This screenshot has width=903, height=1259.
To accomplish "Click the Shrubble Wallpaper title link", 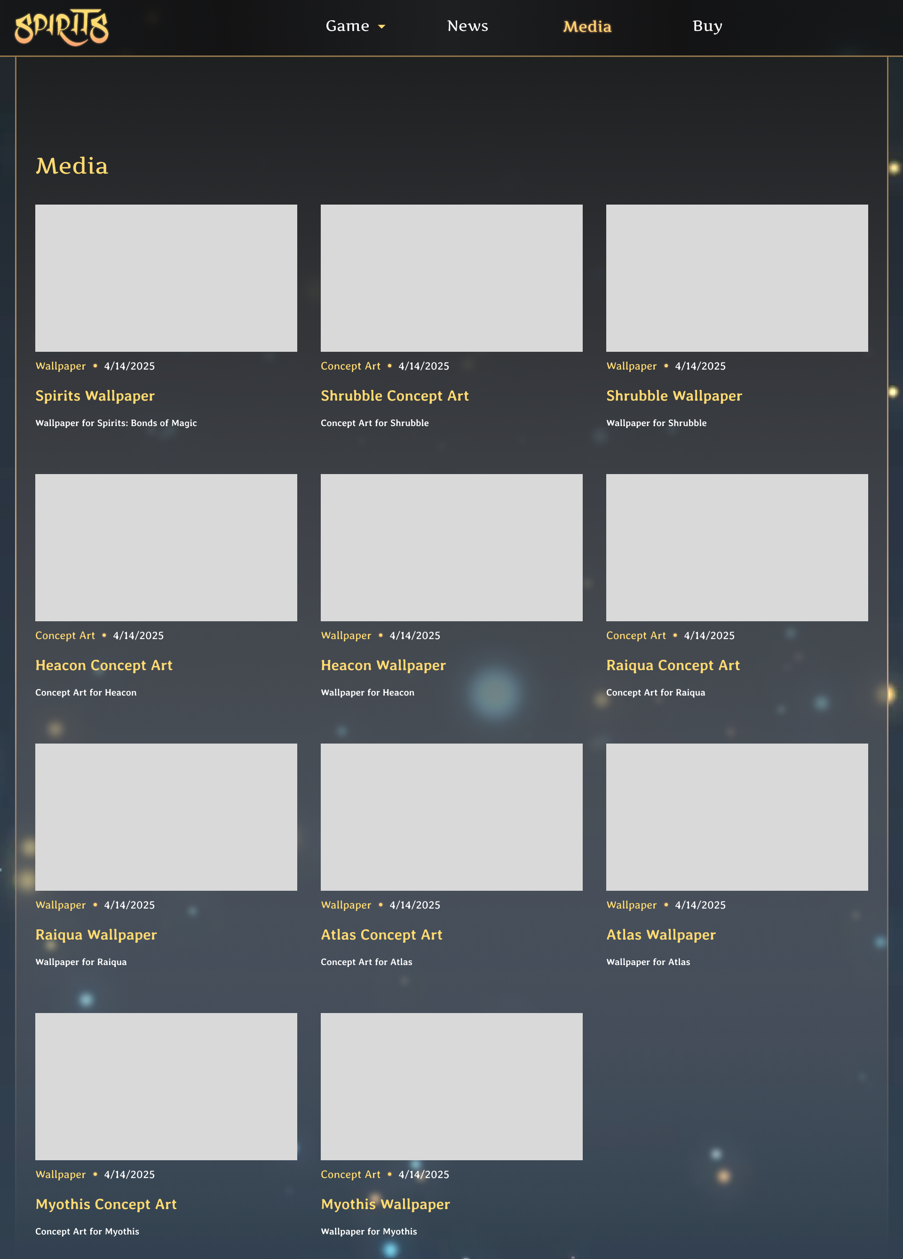I will click(x=674, y=396).
